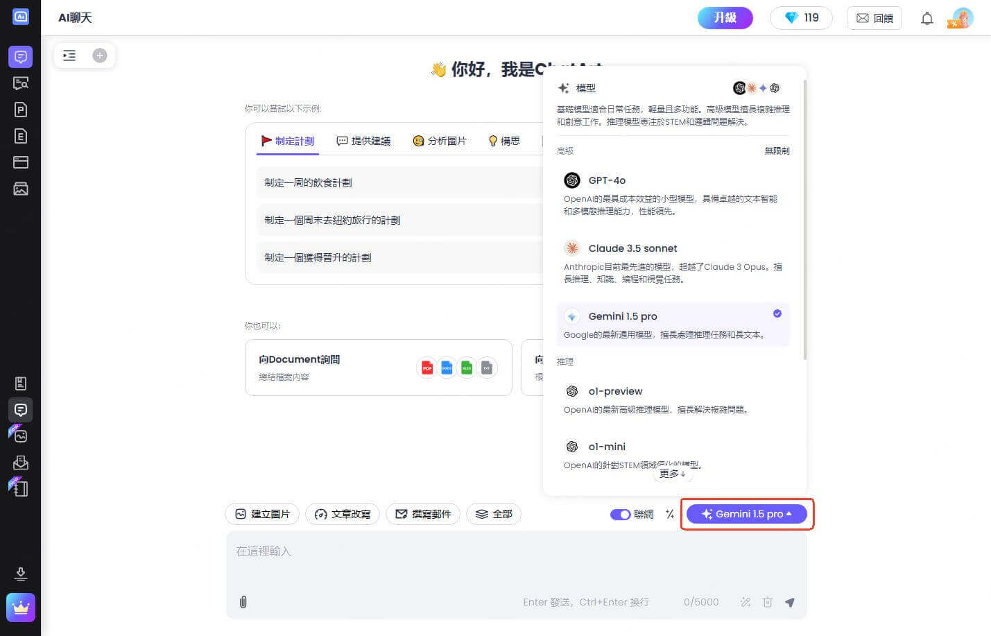Choose example 制定一周的飲食計劃

point(399,182)
